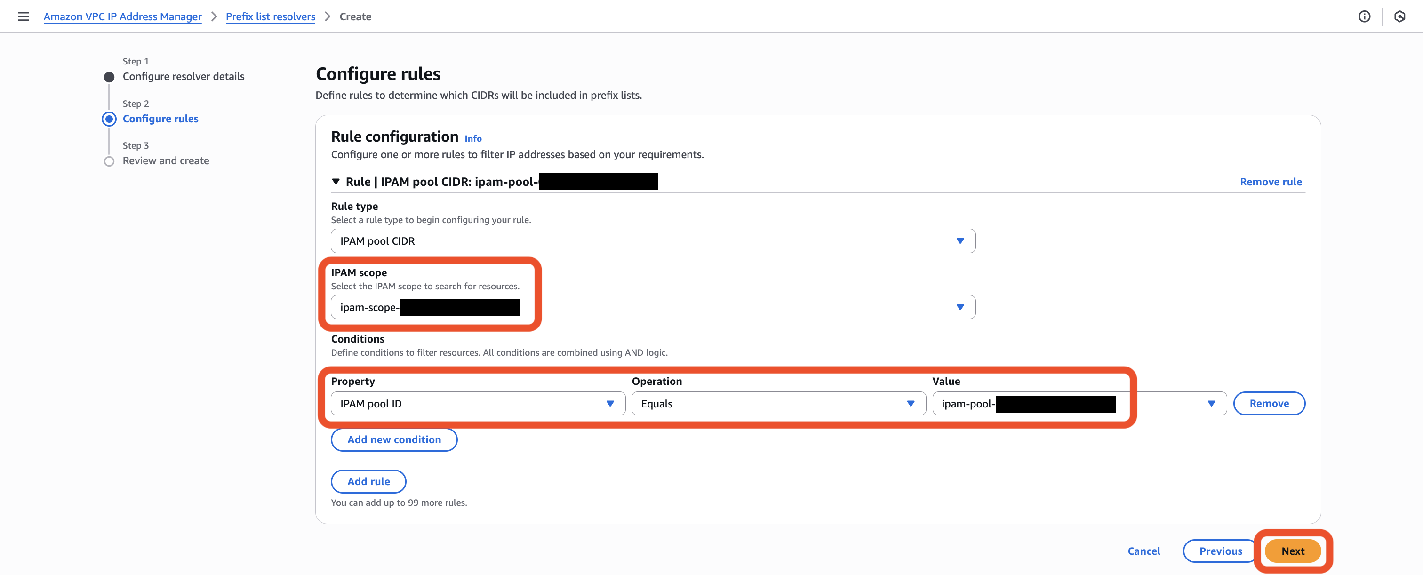This screenshot has width=1423, height=575.
Task: Open the hamburger navigation menu
Action: coord(23,16)
